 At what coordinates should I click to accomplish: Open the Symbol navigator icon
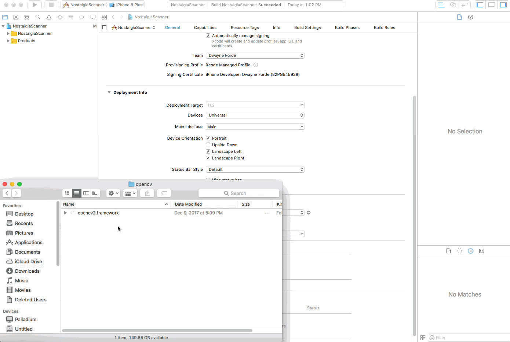pos(27,17)
